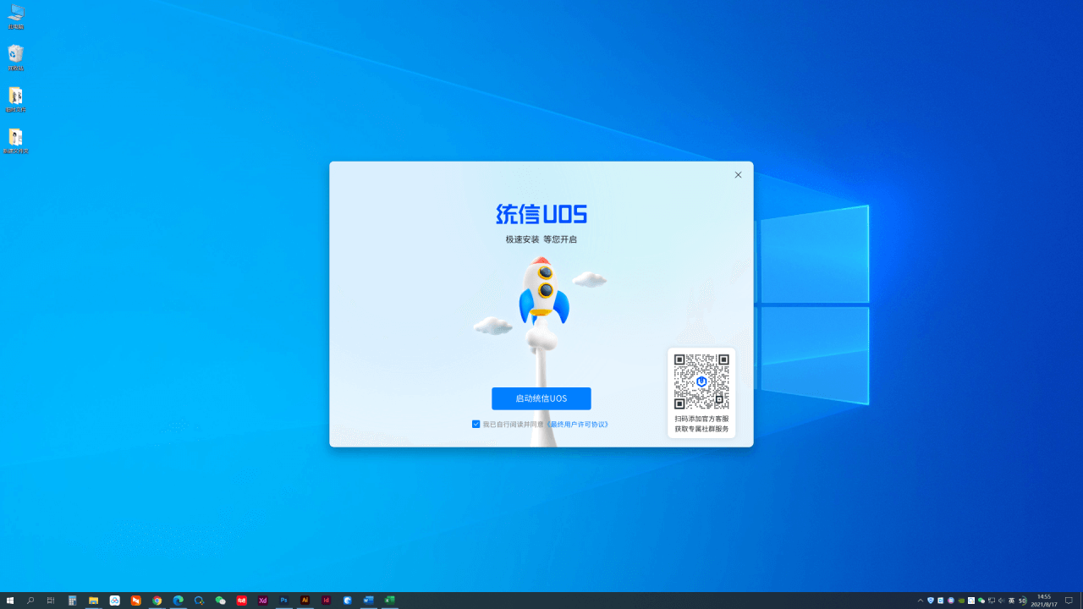Open Baidu Netdisk taskbar icon
The height and width of the screenshot is (609, 1083).
point(115,601)
